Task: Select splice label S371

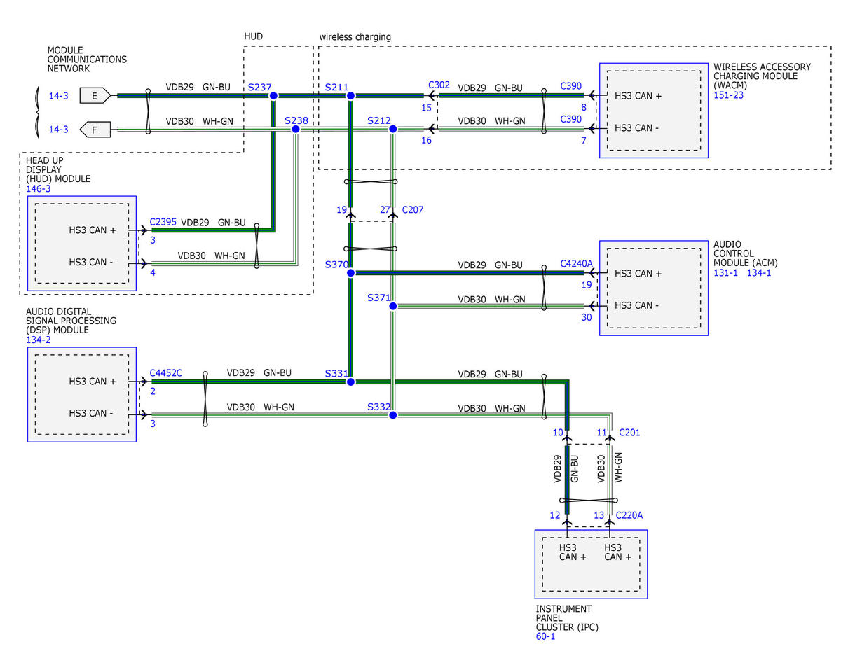Action: tap(378, 298)
